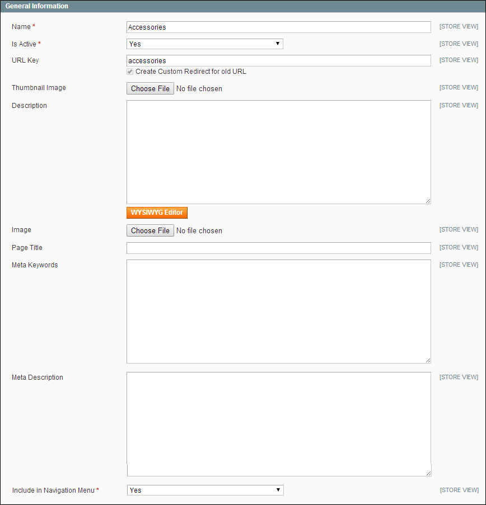Viewport: 486px width, 505px height.
Task: Click STORE VIEW scope text beside Is Active
Action: [459, 44]
